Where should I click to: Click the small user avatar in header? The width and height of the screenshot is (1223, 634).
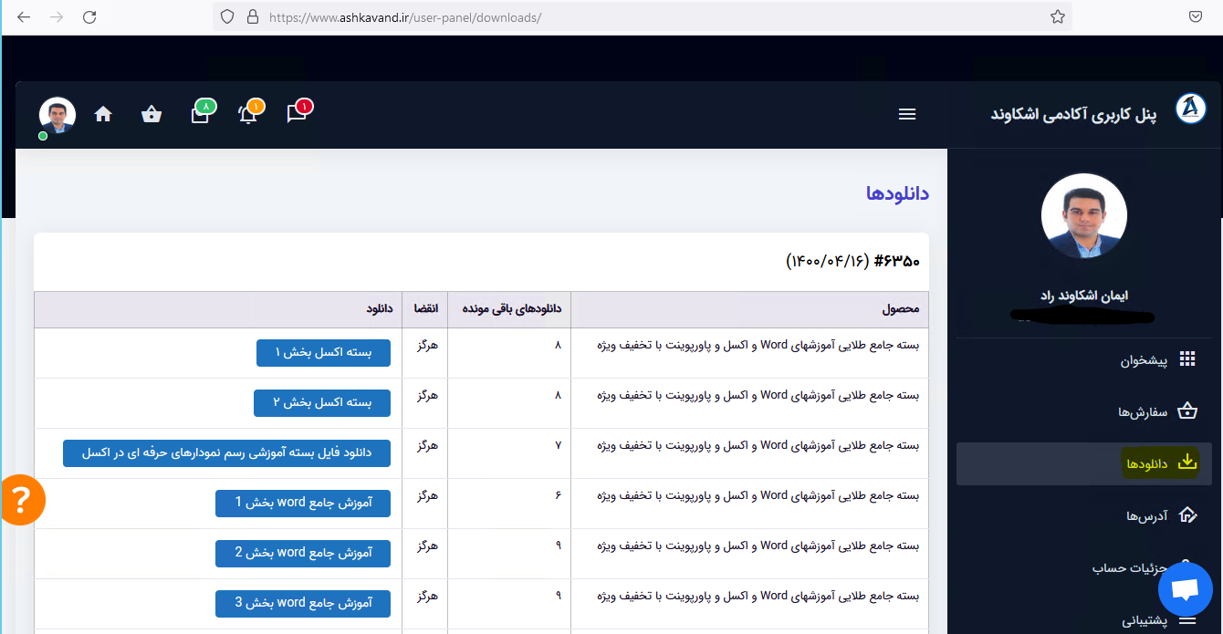click(x=57, y=115)
